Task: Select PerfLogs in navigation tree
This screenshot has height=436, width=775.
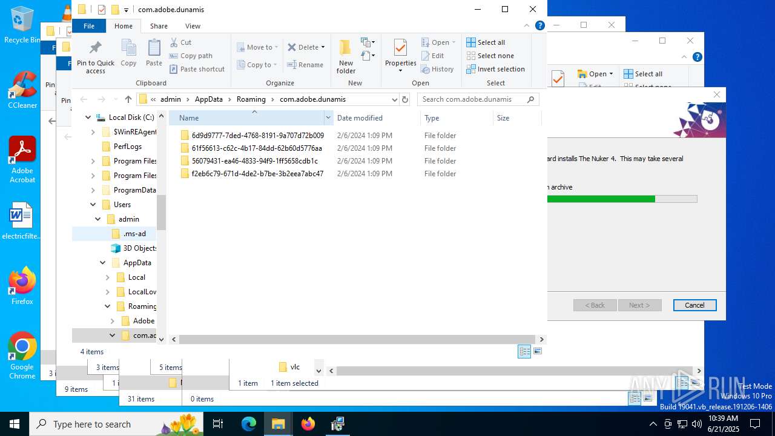Action: [x=127, y=147]
